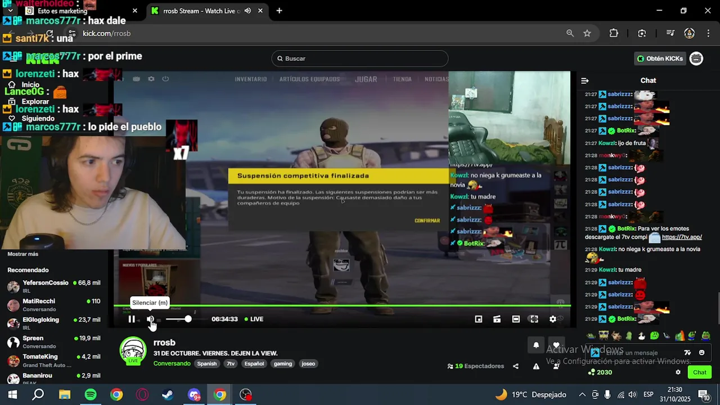
Task: Confirm the suspension dialog with CONFIRMAR
Action: [427, 220]
